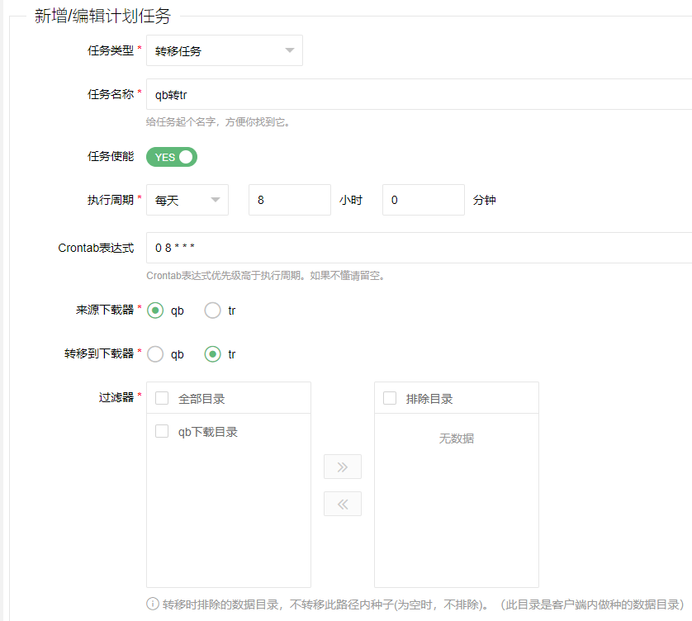This screenshot has height=621, width=692.
Task: Click the info icon beside filter hint
Action: pos(152,604)
